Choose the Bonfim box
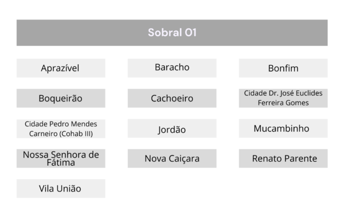This screenshot has height=207, width=344. [283, 68]
